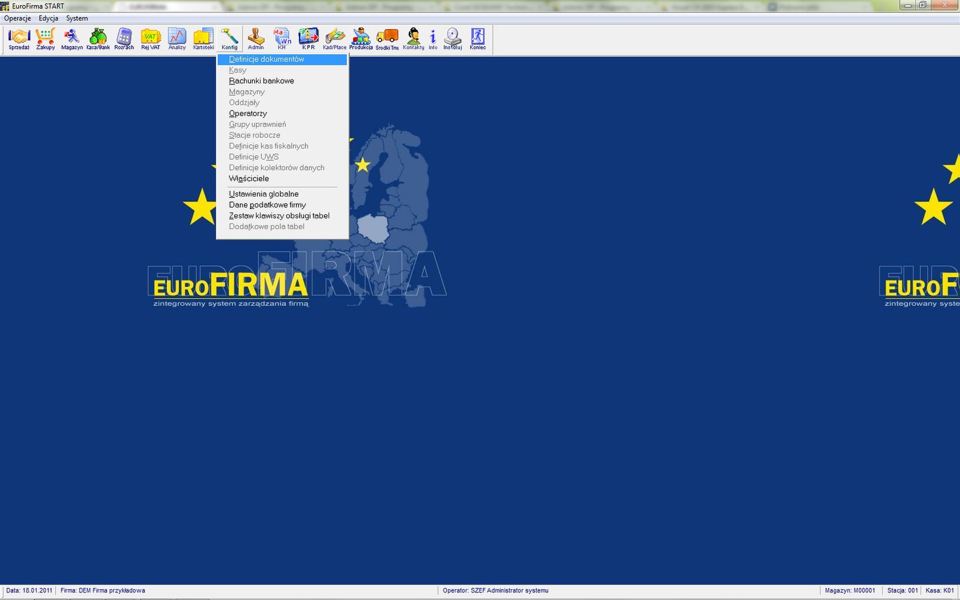Click status bar Operator: SZEF Administrator systemu

click(x=495, y=591)
